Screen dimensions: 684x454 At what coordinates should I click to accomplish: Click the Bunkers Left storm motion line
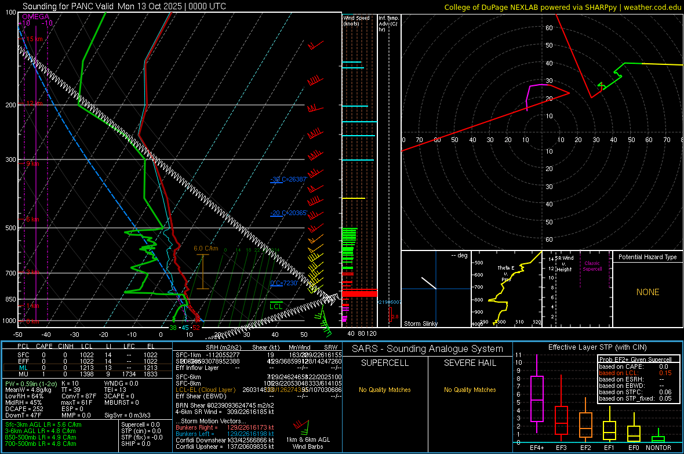coord(225,434)
